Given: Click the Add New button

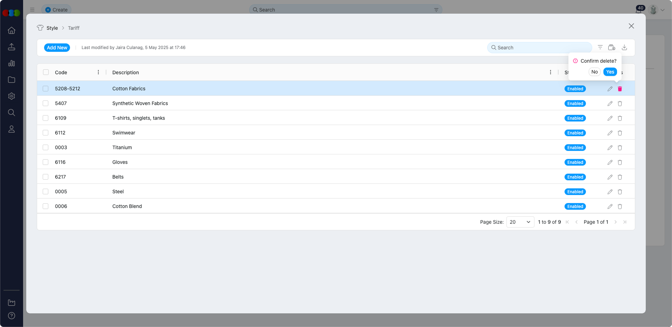Looking at the screenshot, I should (x=57, y=48).
